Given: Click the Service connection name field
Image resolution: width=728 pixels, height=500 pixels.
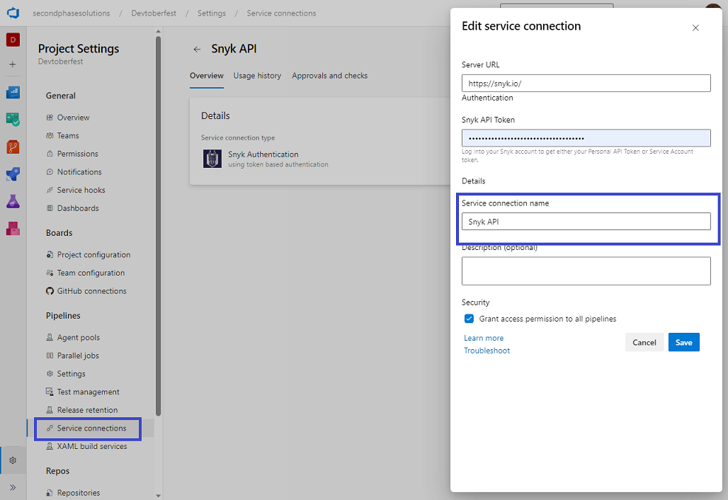Looking at the screenshot, I should point(586,222).
